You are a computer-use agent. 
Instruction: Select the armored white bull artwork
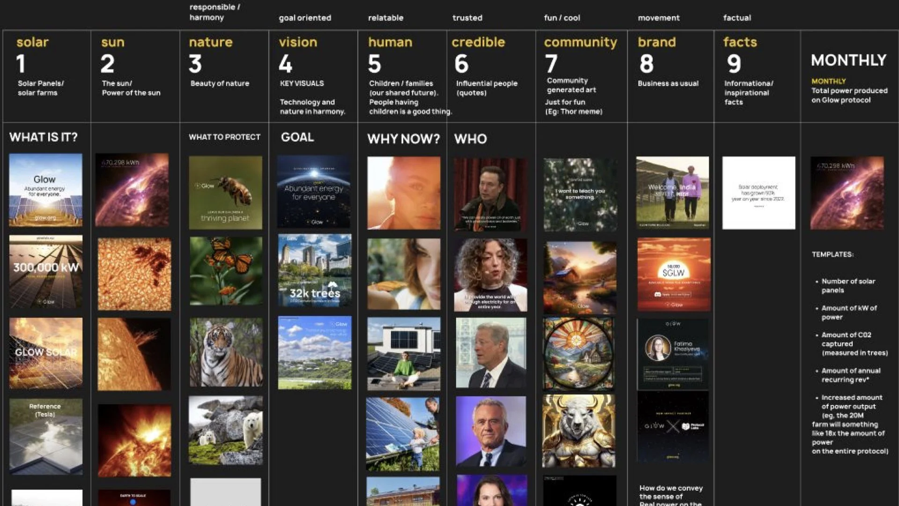[579, 431]
